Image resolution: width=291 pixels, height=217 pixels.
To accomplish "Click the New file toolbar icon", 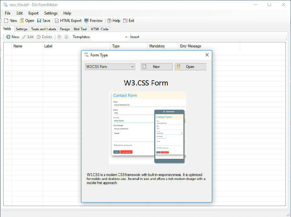I will tap(6, 21).
